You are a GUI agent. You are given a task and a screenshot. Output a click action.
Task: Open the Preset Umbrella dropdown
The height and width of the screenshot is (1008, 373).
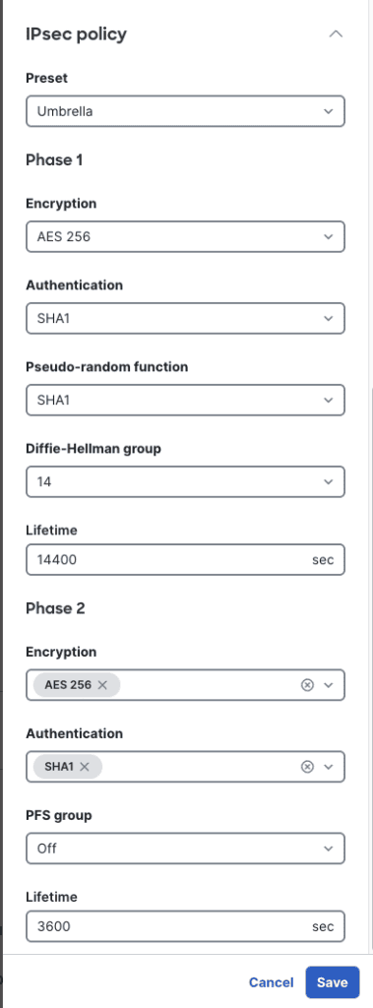[185, 111]
